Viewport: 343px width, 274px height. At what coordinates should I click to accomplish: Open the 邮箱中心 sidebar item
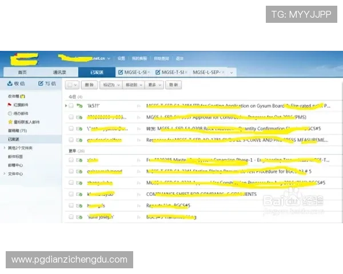15,165
